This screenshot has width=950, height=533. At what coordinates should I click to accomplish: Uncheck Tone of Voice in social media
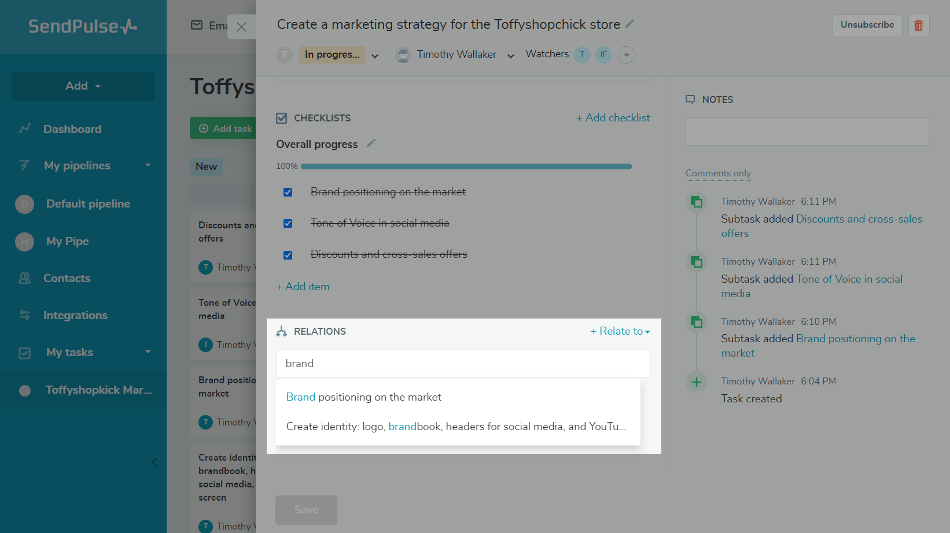click(288, 223)
